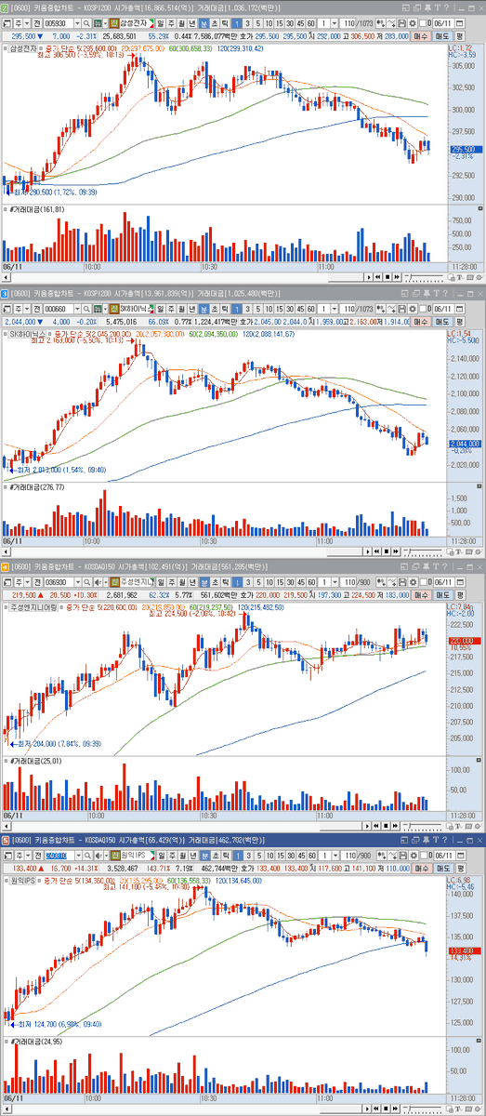Click 매수 buy button in SK하이닉스 chart

[x=420, y=321]
